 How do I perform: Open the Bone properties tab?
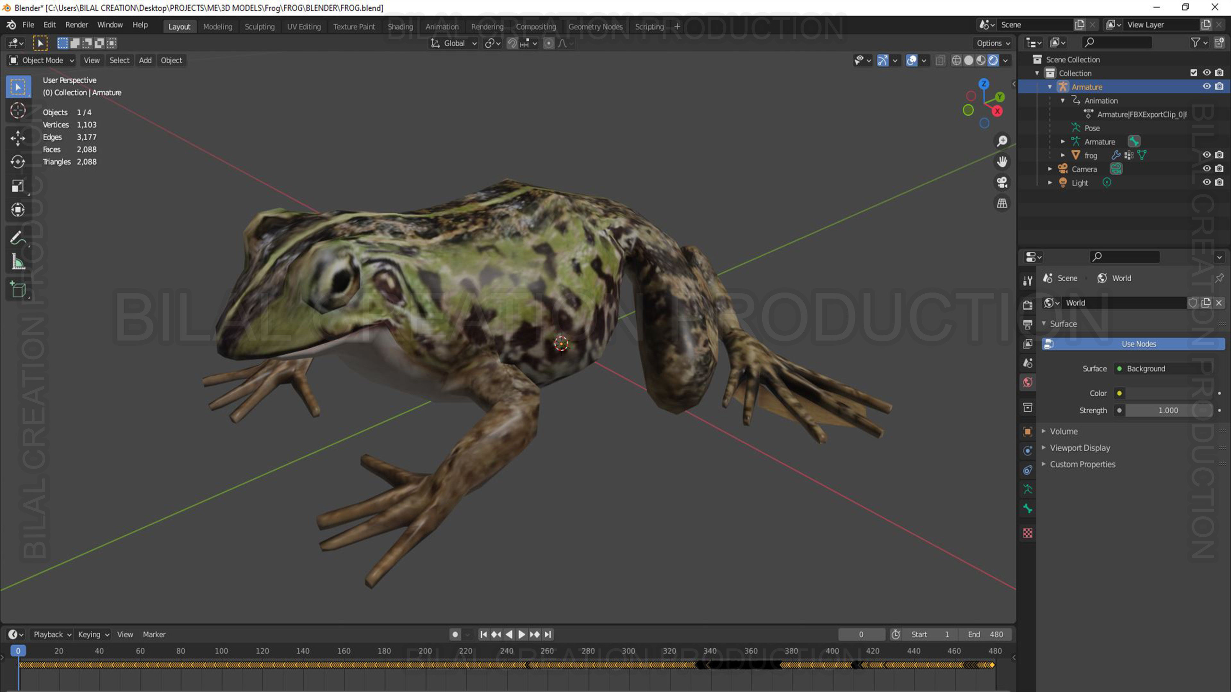1027,509
